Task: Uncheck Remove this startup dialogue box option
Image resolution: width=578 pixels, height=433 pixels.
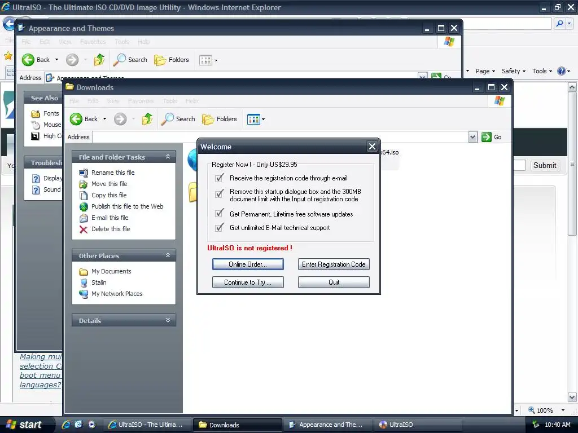Action: (x=219, y=193)
